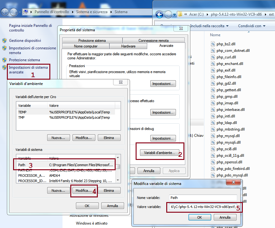Click the Control Panel icon in the breadcrumb bar
275x228 pixels.
27,12
